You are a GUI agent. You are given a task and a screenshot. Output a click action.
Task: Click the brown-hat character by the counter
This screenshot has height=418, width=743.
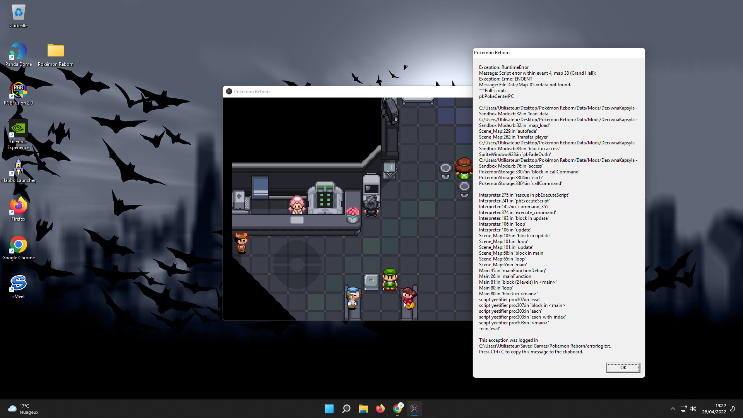click(x=241, y=243)
